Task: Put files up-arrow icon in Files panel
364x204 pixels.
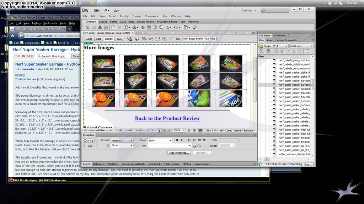Action: pyautogui.click(x=282, y=51)
